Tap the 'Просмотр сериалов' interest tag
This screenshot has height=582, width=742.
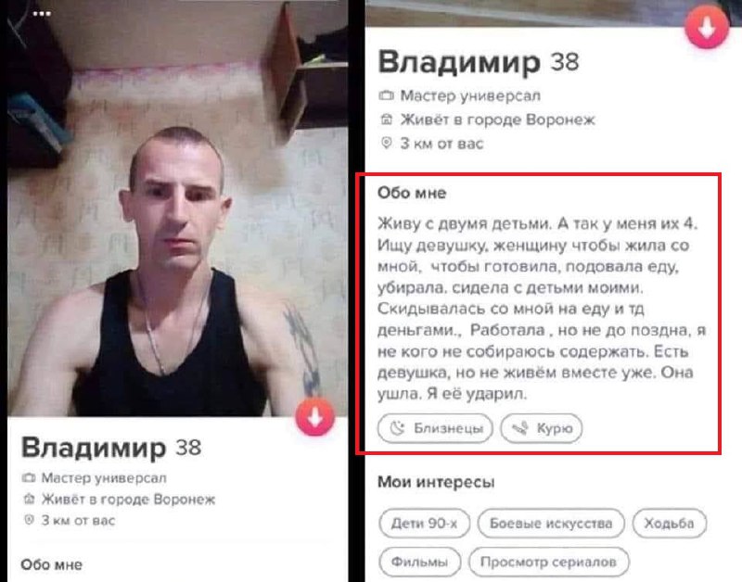click(x=548, y=563)
